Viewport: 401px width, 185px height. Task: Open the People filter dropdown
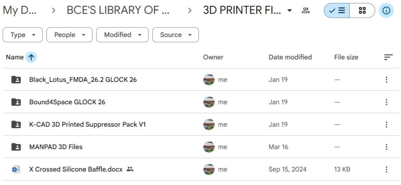tap(69, 35)
